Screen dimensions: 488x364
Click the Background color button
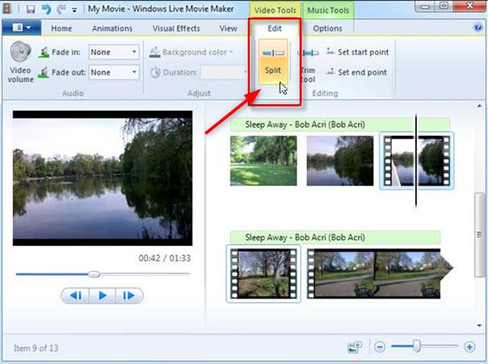(x=191, y=52)
